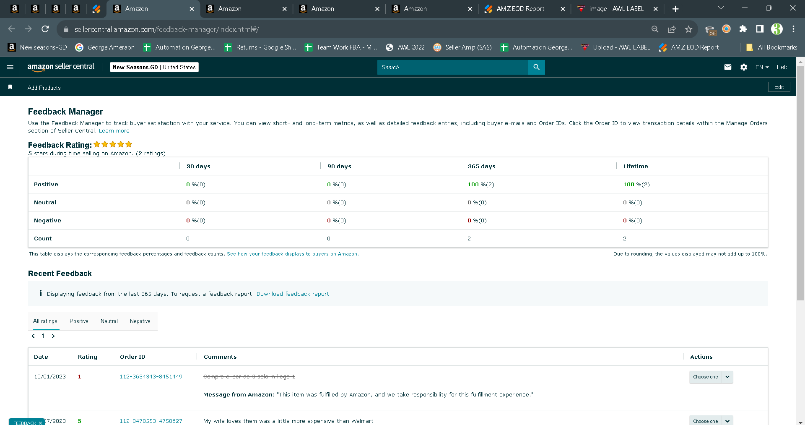Open order ID 112-8470553-4758627
This screenshot has width=805, height=425.
click(151, 421)
